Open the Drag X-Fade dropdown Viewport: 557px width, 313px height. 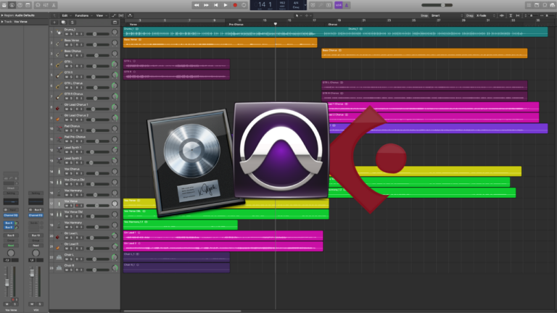tap(486, 16)
